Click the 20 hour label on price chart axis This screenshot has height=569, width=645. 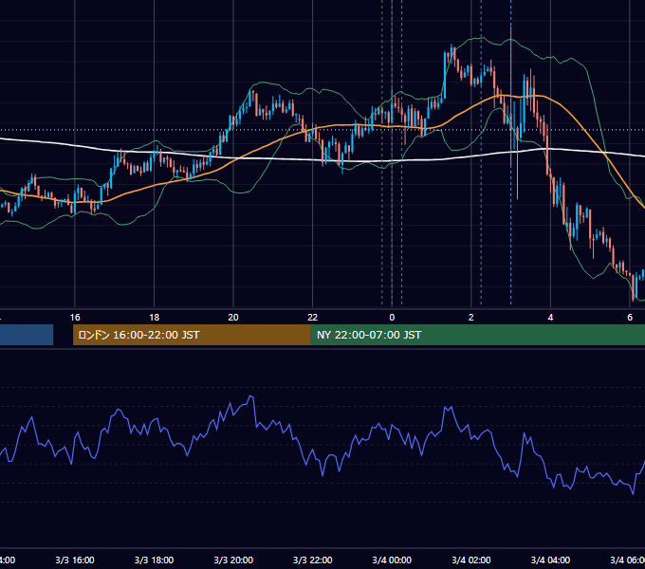pyautogui.click(x=233, y=318)
